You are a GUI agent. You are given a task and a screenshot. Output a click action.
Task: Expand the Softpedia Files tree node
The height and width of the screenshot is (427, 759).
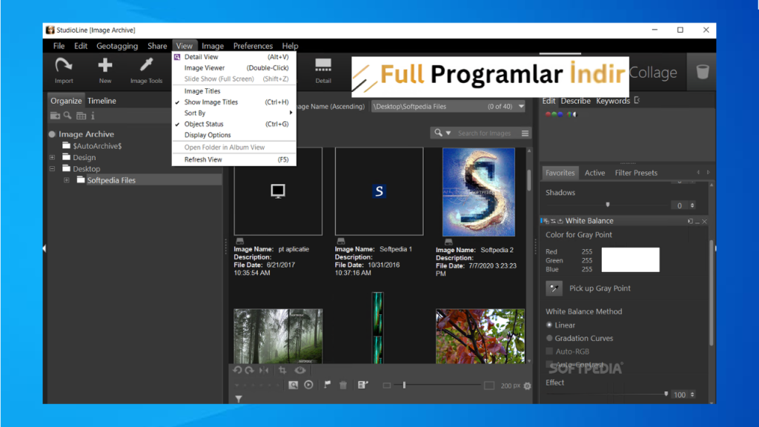pos(67,180)
